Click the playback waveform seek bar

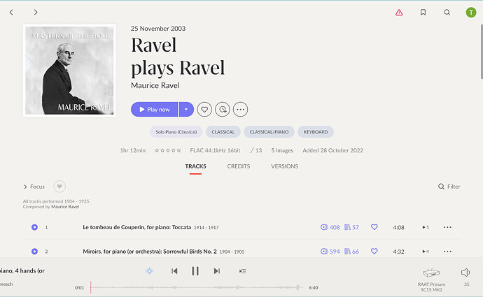pyautogui.click(x=196, y=287)
